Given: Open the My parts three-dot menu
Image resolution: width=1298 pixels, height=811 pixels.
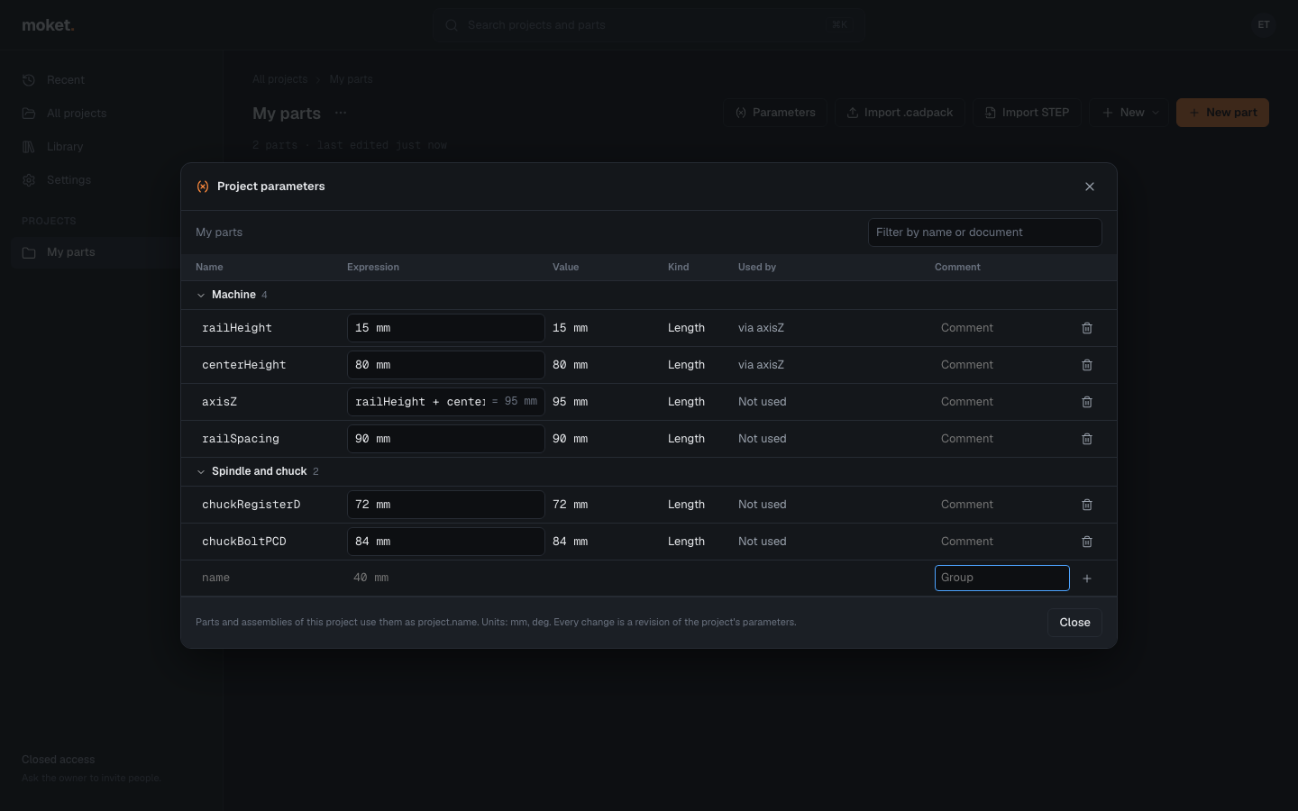Looking at the screenshot, I should tap(341, 113).
